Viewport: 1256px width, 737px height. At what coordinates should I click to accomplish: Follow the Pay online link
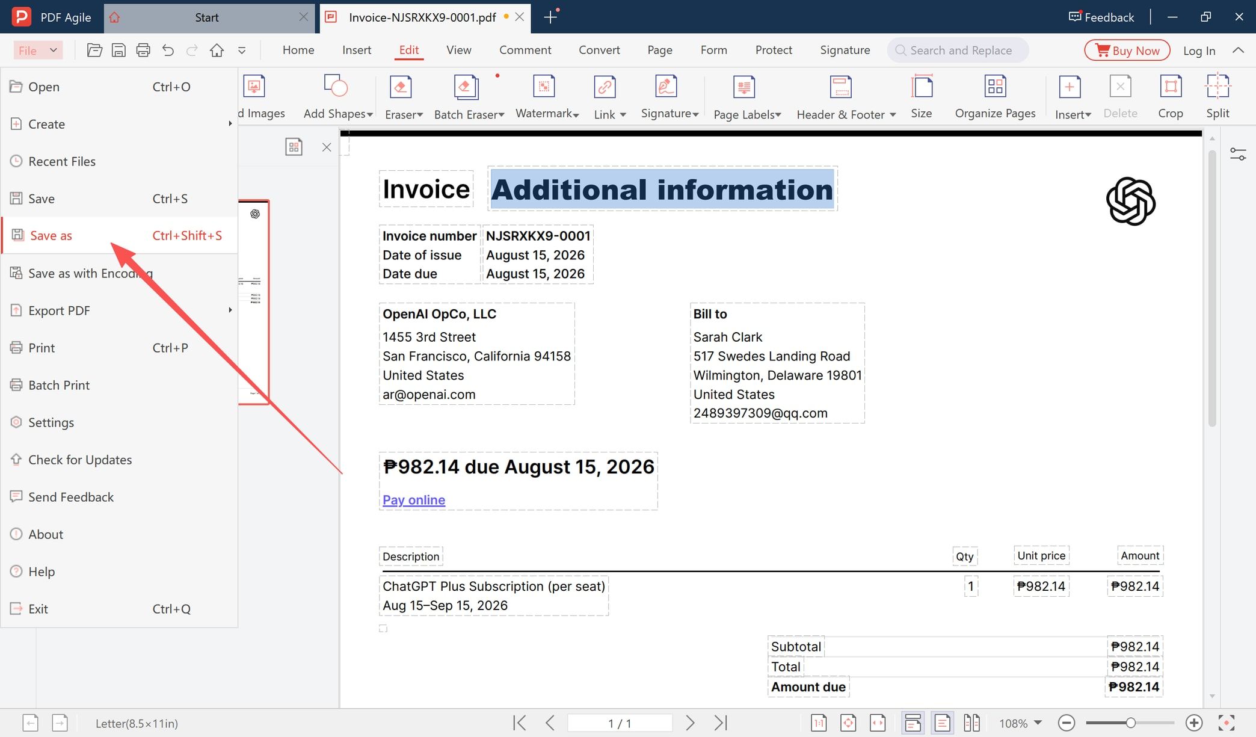pyautogui.click(x=414, y=500)
